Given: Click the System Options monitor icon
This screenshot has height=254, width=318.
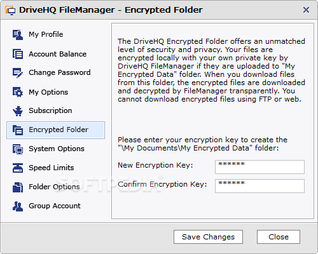Looking at the screenshot, I should click(x=18, y=149).
